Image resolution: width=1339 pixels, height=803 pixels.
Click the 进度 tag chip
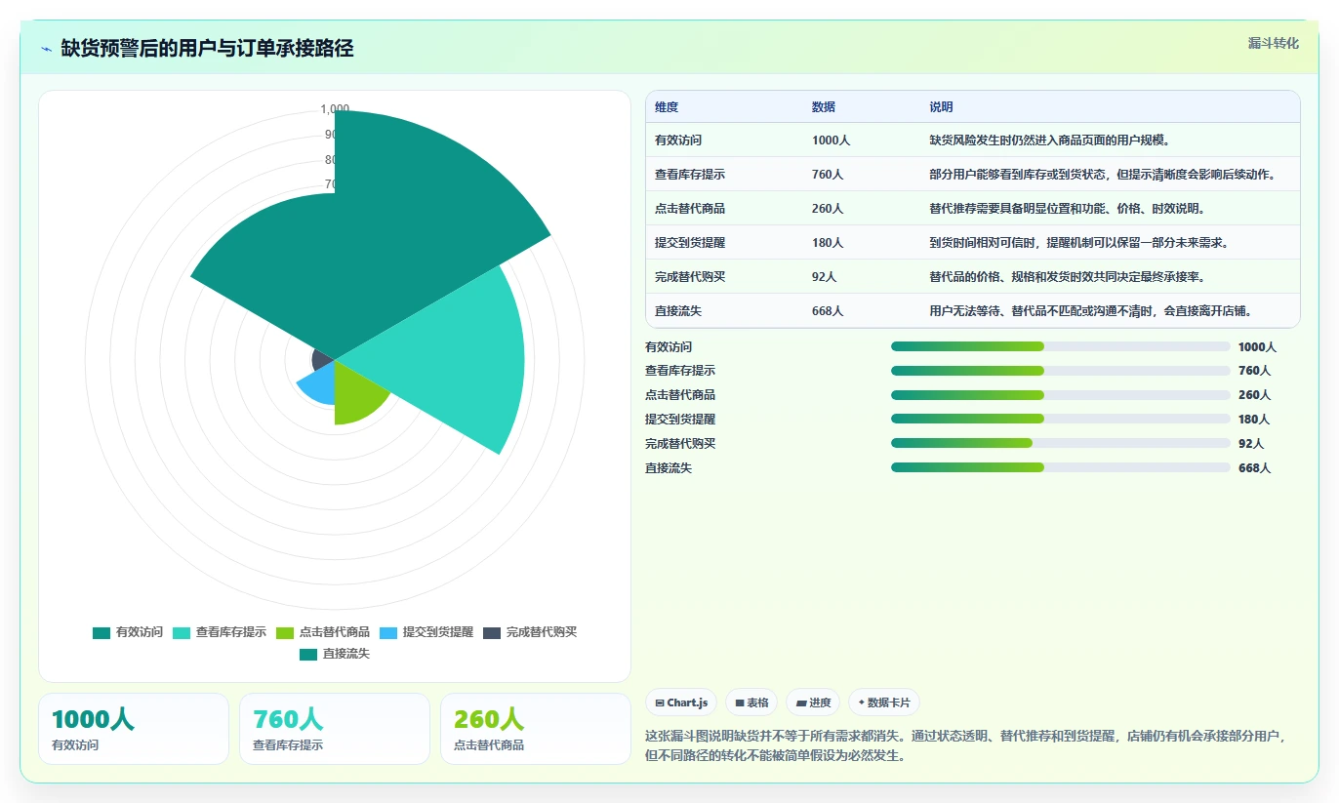813,703
